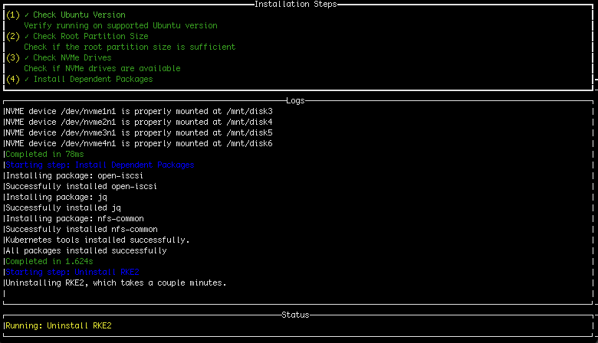The image size is (598, 343).
Task: Click 'Installing package: nfs-common' log line
Action: [75, 218]
